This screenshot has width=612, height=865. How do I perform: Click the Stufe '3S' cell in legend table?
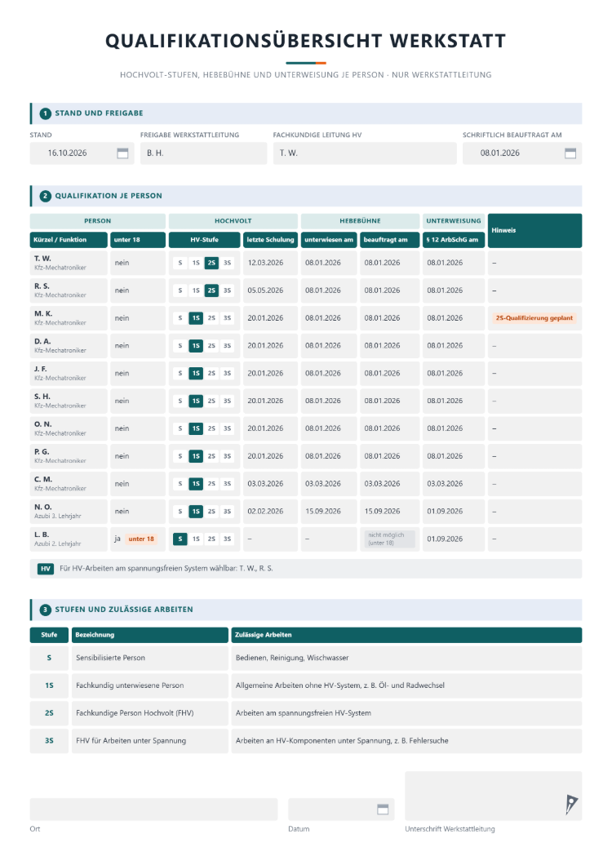(49, 741)
